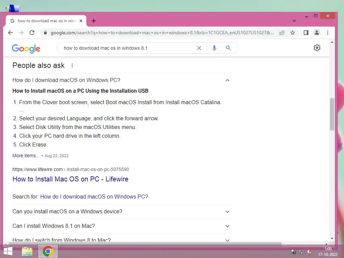Open People also ask options menu
The image size is (344, 258).
[x=72, y=66]
